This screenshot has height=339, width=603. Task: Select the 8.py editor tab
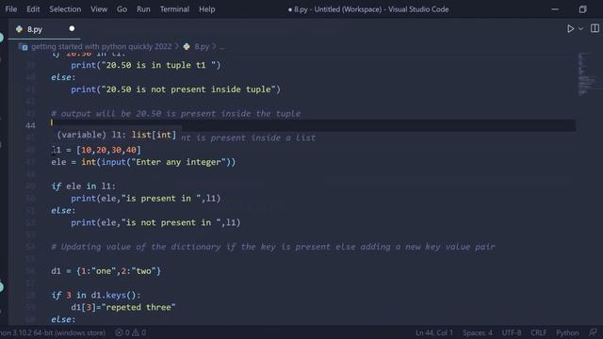pyautogui.click(x=44, y=29)
